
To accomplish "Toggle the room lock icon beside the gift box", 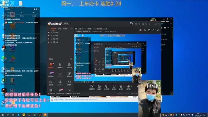I will point(145,30).
